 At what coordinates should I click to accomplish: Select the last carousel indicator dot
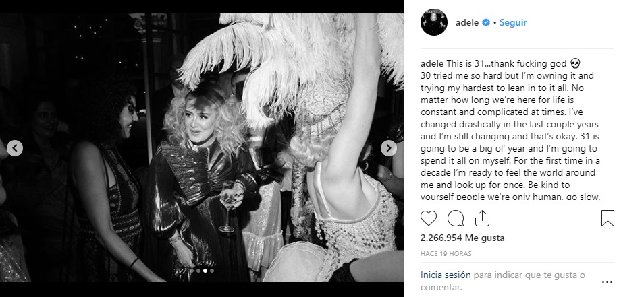(x=212, y=271)
